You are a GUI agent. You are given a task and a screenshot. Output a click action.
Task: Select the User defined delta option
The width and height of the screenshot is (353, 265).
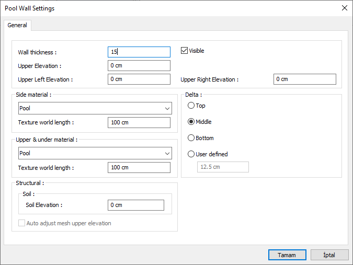coord(191,154)
